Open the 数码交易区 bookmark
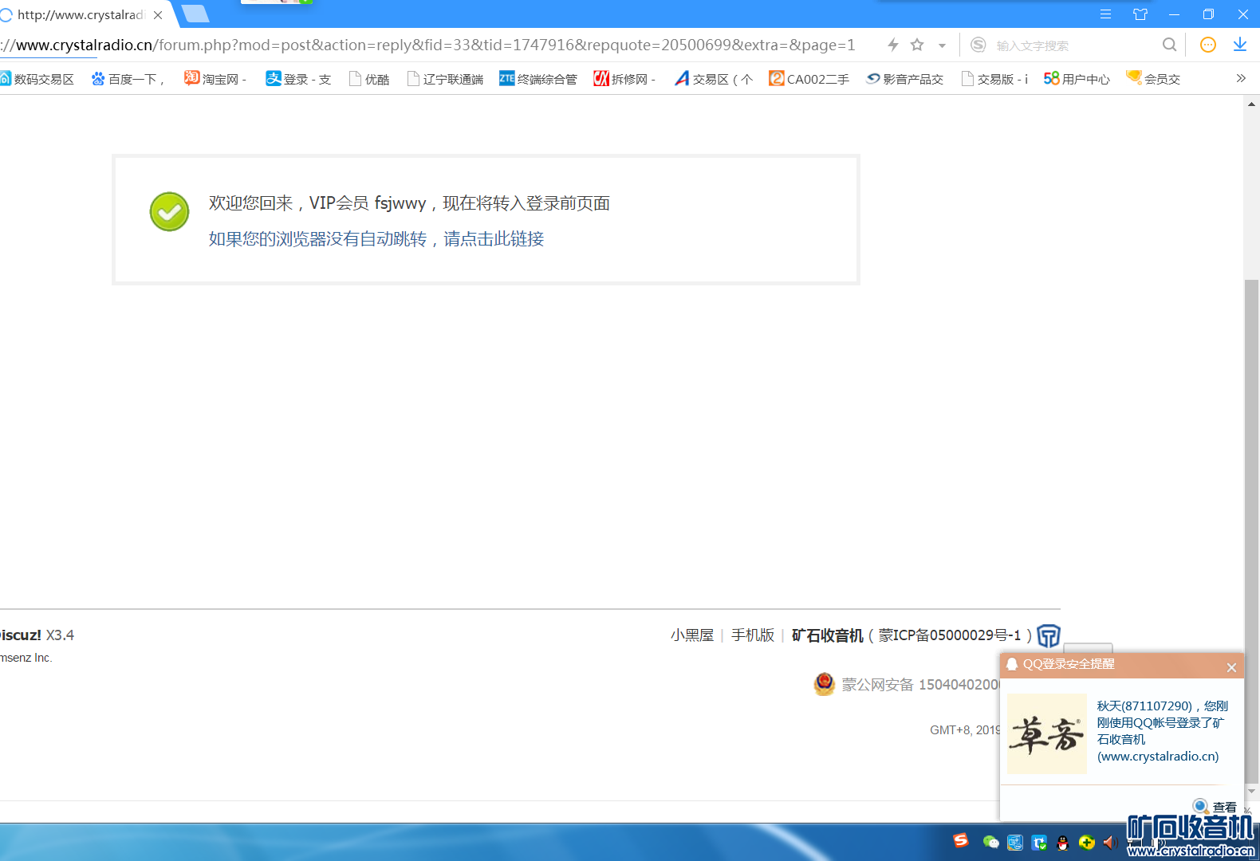Image resolution: width=1260 pixels, height=861 pixels. 37,79
